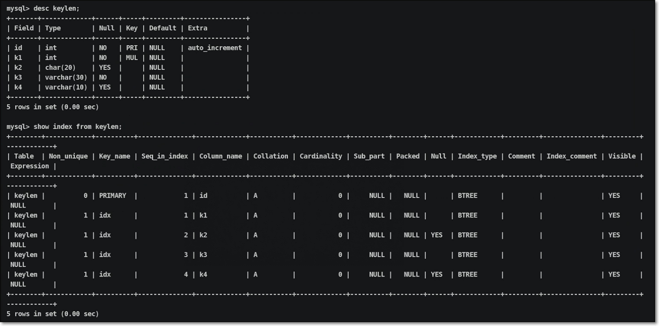Image resolution: width=659 pixels, height=326 pixels.
Task: Select the 'Index_type' column header
Action: (477, 156)
